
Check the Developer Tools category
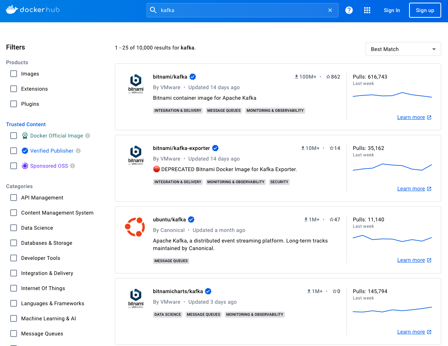coord(14,258)
